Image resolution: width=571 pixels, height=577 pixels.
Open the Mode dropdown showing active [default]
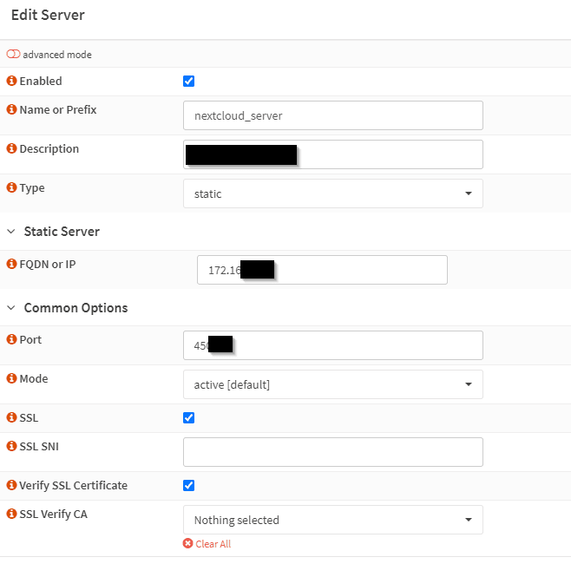333,384
